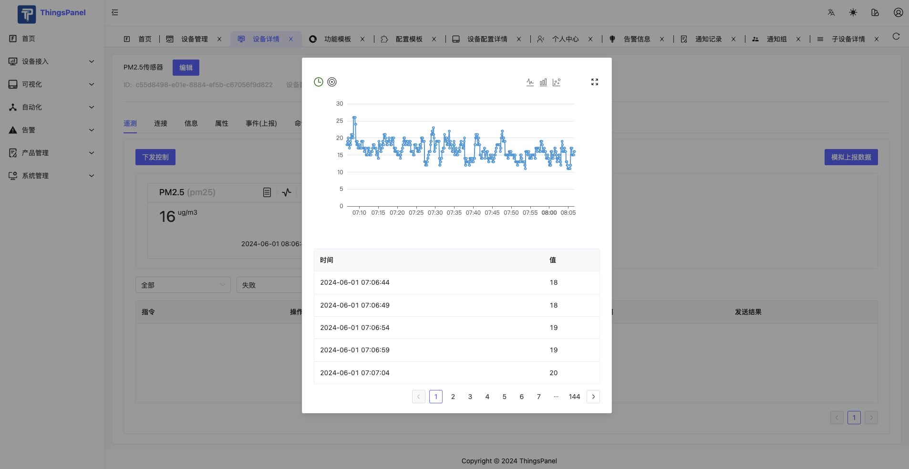Go to page 7 in dialog pagination

(539, 397)
